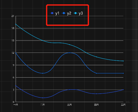Image resolution: width=138 pixels, height=112 pixels.
Task: Click the y3 data point at 二月
Action: 43,40
